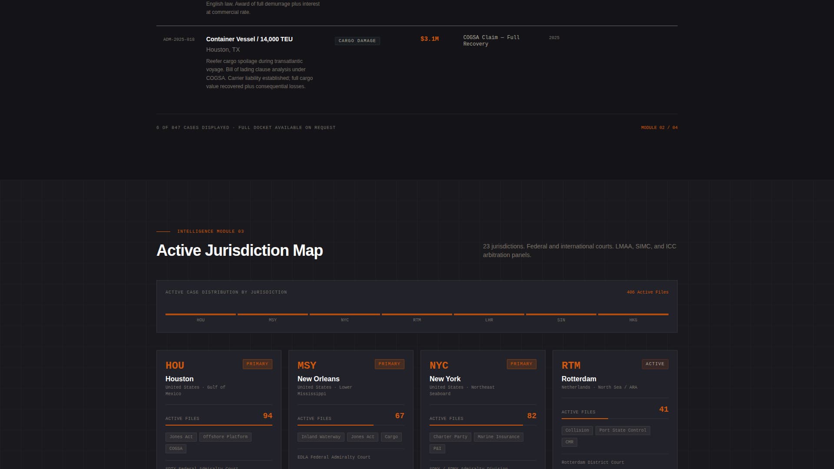Click the HKG jurisdiction label in the chart

(633, 320)
